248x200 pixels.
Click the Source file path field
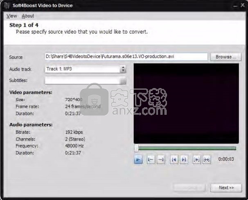(x=126, y=57)
